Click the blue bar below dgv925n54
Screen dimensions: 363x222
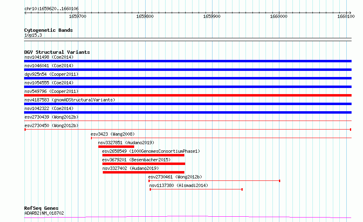pyautogui.click(x=188, y=78)
